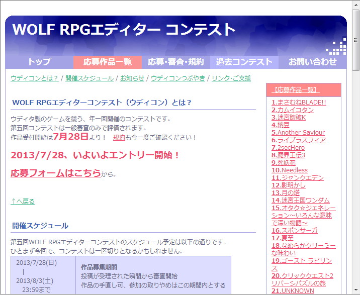
Task: Open the リンク・ご支援 link
Action: tap(231, 78)
